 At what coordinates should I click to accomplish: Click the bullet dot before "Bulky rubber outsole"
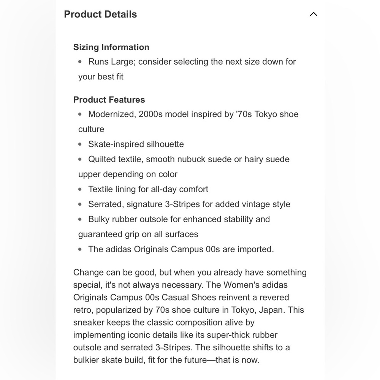click(x=80, y=219)
